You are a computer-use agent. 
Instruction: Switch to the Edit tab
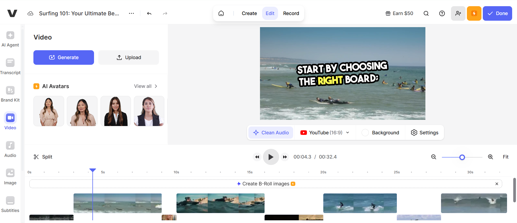[270, 13]
